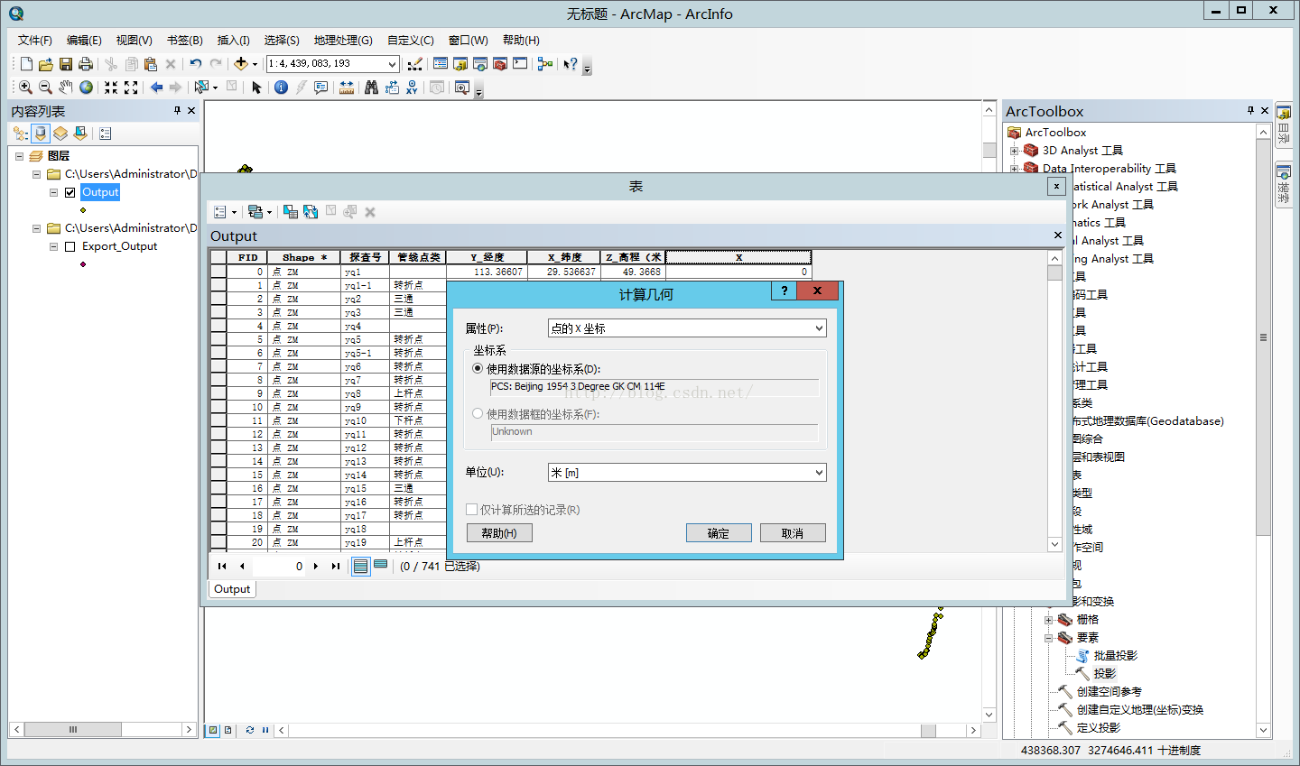Open the 自定义(C) menu
The height and width of the screenshot is (766, 1300).
411,41
